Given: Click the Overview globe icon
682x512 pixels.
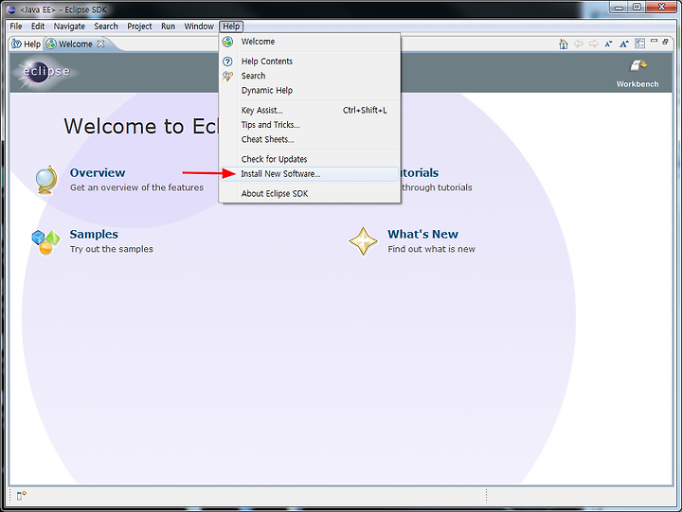Looking at the screenshot, I should pyautogui.click(x=46, y=180).
